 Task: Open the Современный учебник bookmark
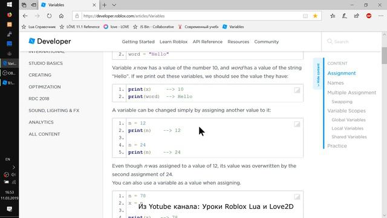[x=198, y=27]
